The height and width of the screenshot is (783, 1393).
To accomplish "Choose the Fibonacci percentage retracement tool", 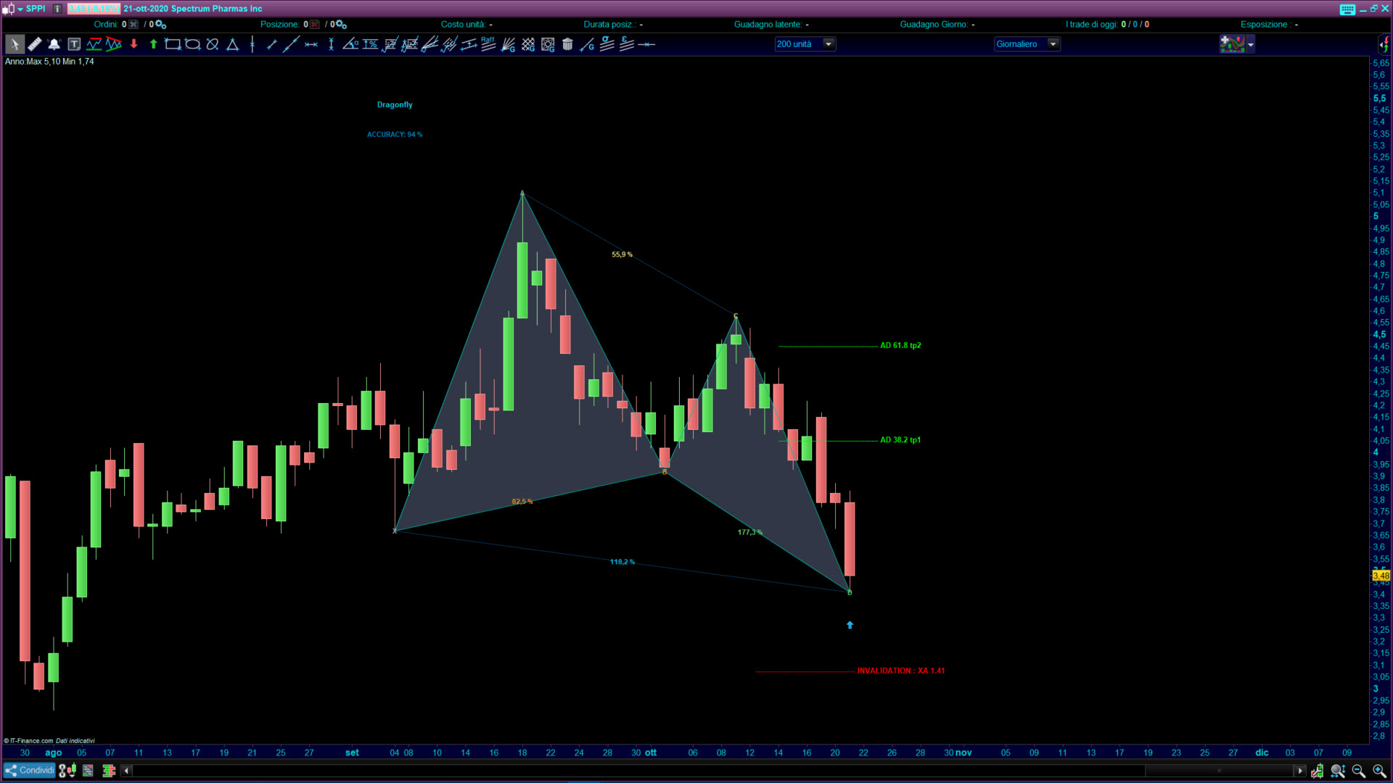I will 370,44.
